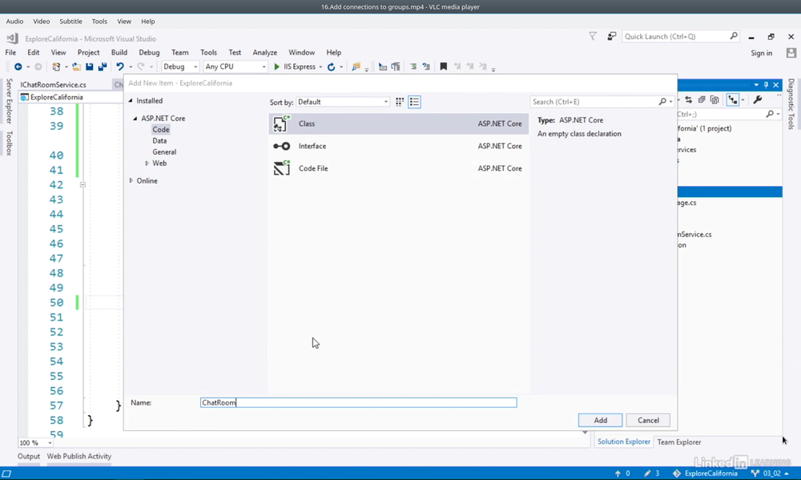Viewport: 801px width, 480px height.
Task: Click the Cancel button
Action: tap(648, 420)
